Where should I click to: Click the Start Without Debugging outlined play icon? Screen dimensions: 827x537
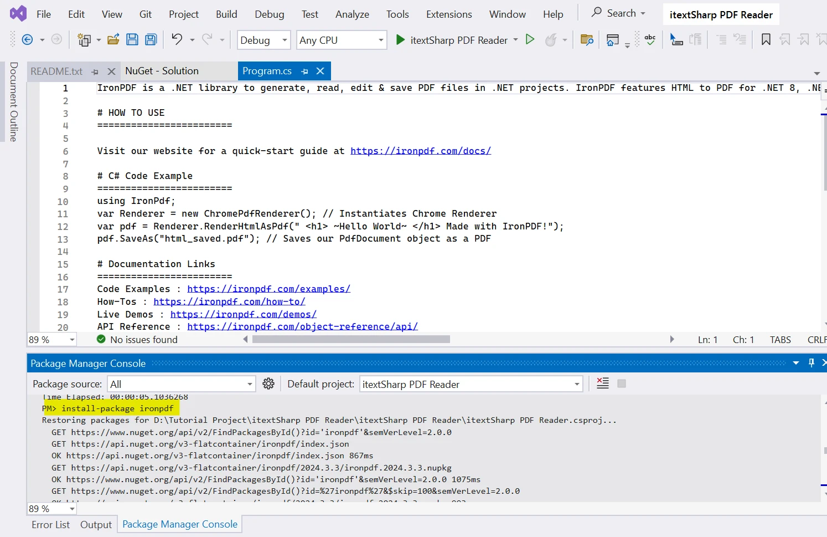click(x=530, y=39)
